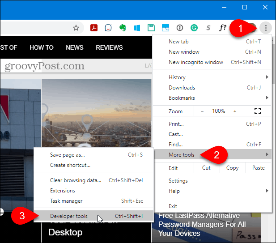Select Clear browsing data... option
Viewport: 276px width, 243px height.
(x=93, y=180)
